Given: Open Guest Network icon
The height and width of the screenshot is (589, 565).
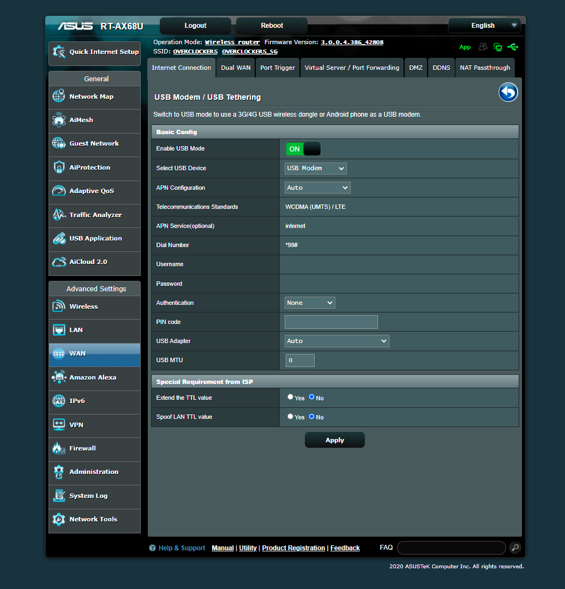Looking at the screenshot, I should click(58, 143).
